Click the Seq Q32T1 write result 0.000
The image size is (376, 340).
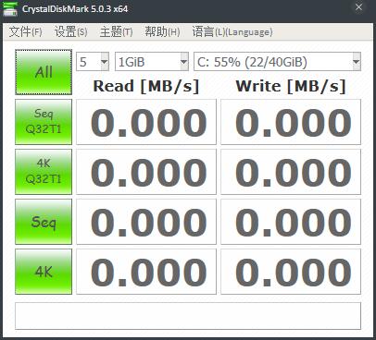point(291,122)
